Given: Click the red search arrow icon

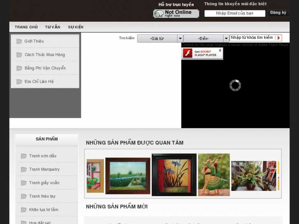Looking at the screenshot, I should [x=278, y=38].
